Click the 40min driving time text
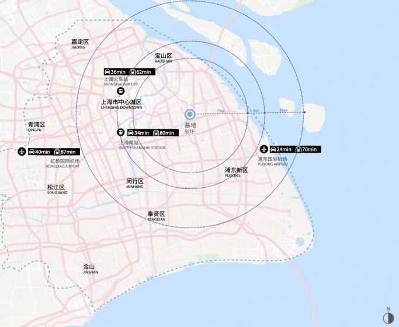Screen dimensions: 399x327 coord(43,152)
